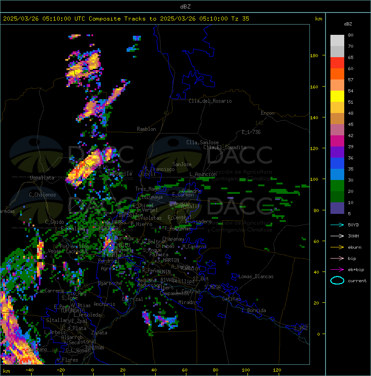
Task: Click the 'km' unit label at bottom left
Action: pos(7,371)
